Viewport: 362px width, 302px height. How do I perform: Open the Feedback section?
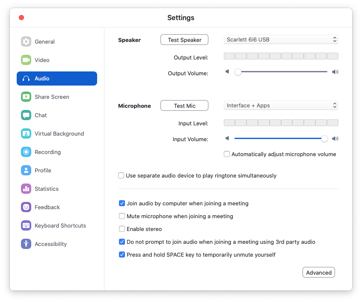57,207
